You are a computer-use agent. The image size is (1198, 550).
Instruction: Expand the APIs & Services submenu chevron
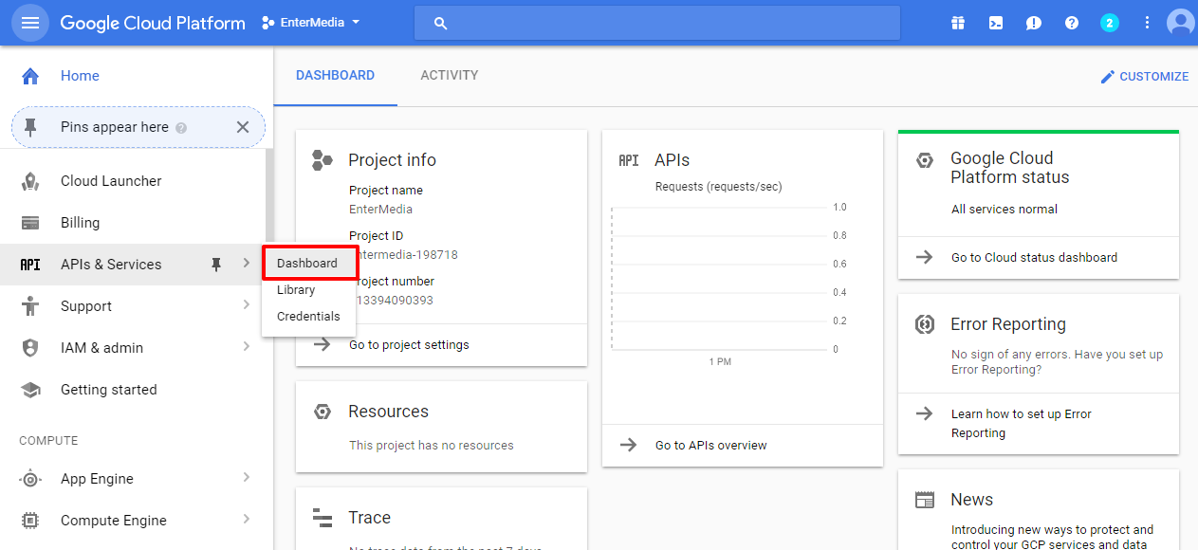coord(246,264)
